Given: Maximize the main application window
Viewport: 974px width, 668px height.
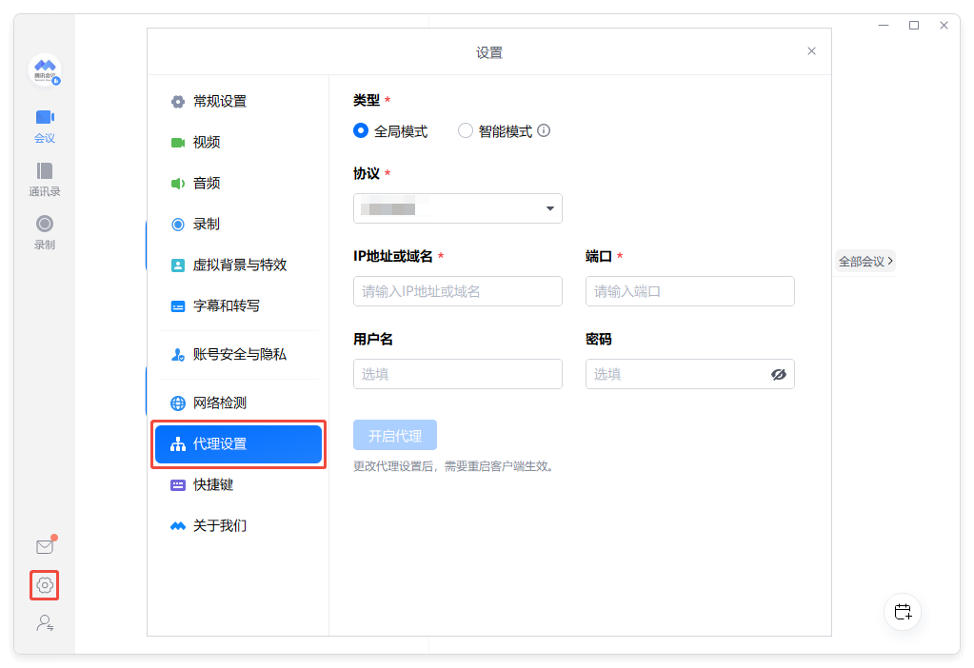Looking at the screenshot, I should click(914, 26).
